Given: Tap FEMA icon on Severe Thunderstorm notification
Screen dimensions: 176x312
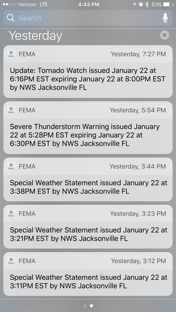Looking at the screenshot, I should [11, 110].
